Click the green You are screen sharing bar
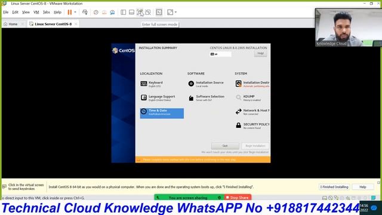The width and height of the screenshot is (382, 215). [189, 198]
